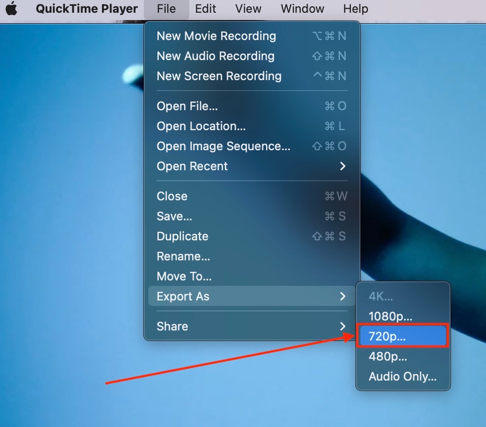The height and width of the screenshot is (427, 486).
Task: Open the Edit menu
Action: pos(206,8)
